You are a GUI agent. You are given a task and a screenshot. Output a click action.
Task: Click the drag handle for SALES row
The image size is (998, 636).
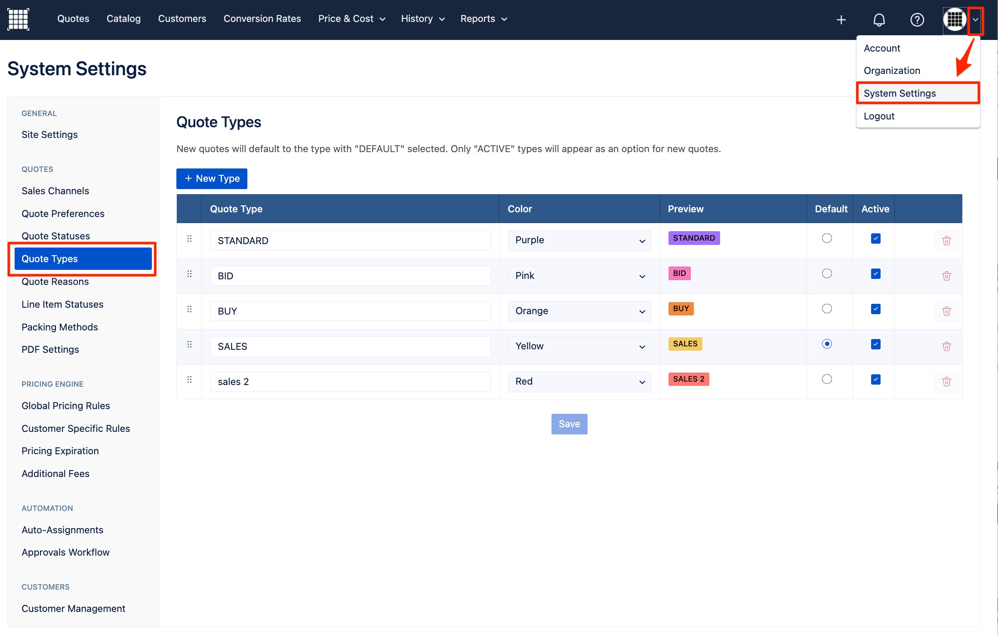pos(189,344)
